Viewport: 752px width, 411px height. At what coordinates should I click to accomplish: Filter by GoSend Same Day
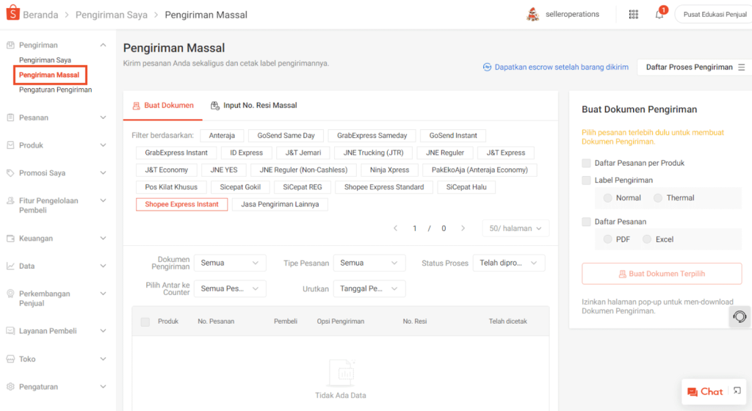point(286,136)
